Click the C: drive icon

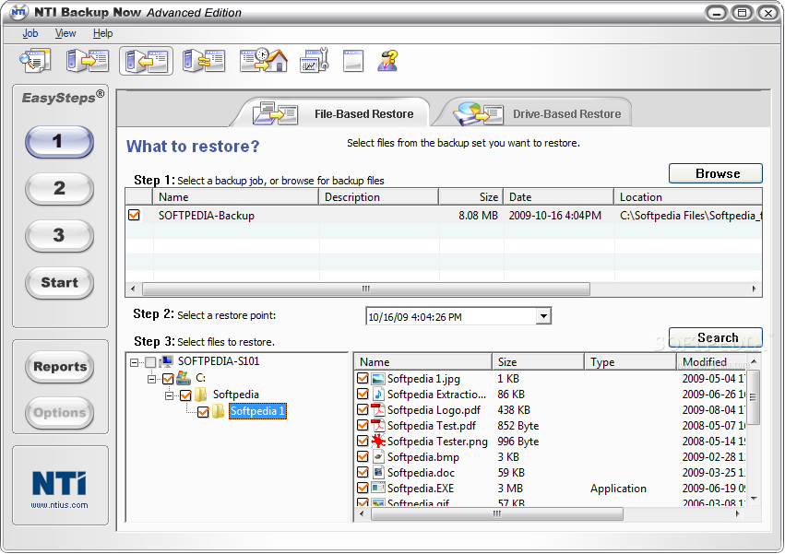(x=184, y=378)
